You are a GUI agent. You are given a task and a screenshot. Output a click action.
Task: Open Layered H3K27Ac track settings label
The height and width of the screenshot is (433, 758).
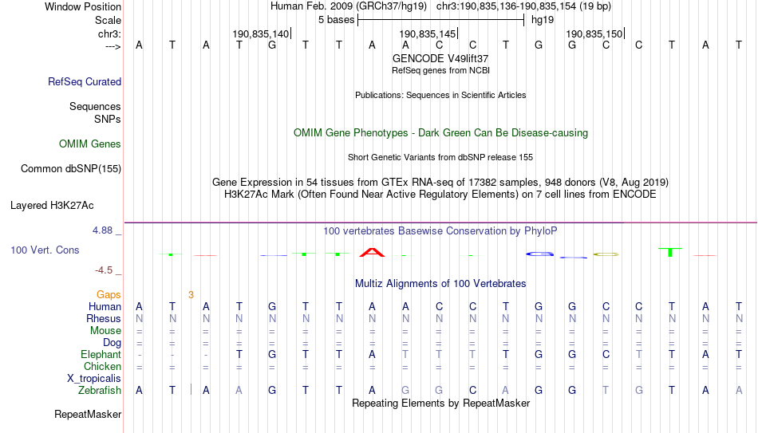pyautogui.click(x=52, y=206)
